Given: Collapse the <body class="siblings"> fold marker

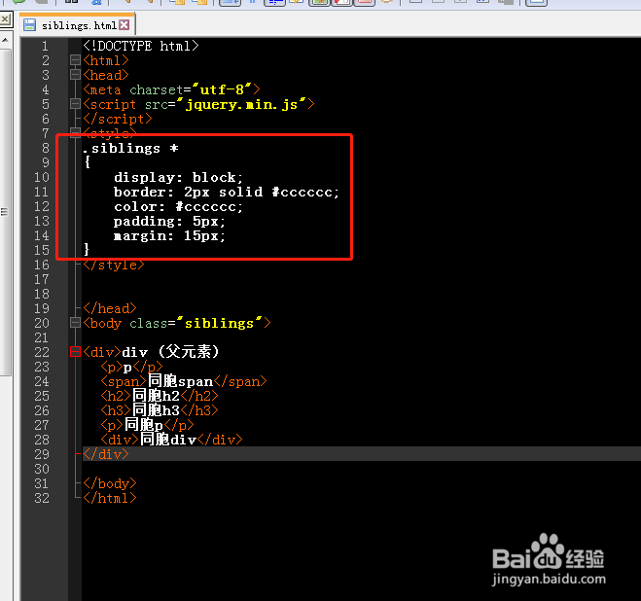Looking at the screenshot, I should pos(75,323).
